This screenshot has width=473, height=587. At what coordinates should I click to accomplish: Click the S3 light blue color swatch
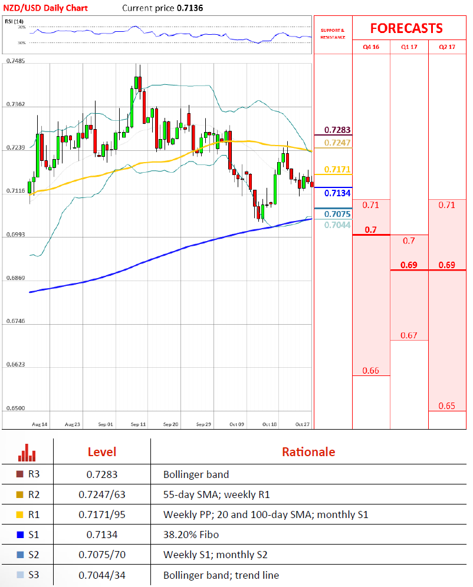coord(20,575)
